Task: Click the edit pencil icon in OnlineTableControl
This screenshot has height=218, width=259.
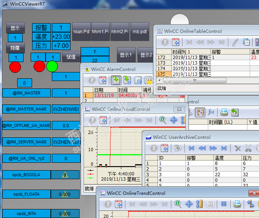Action: coord(235,42)
